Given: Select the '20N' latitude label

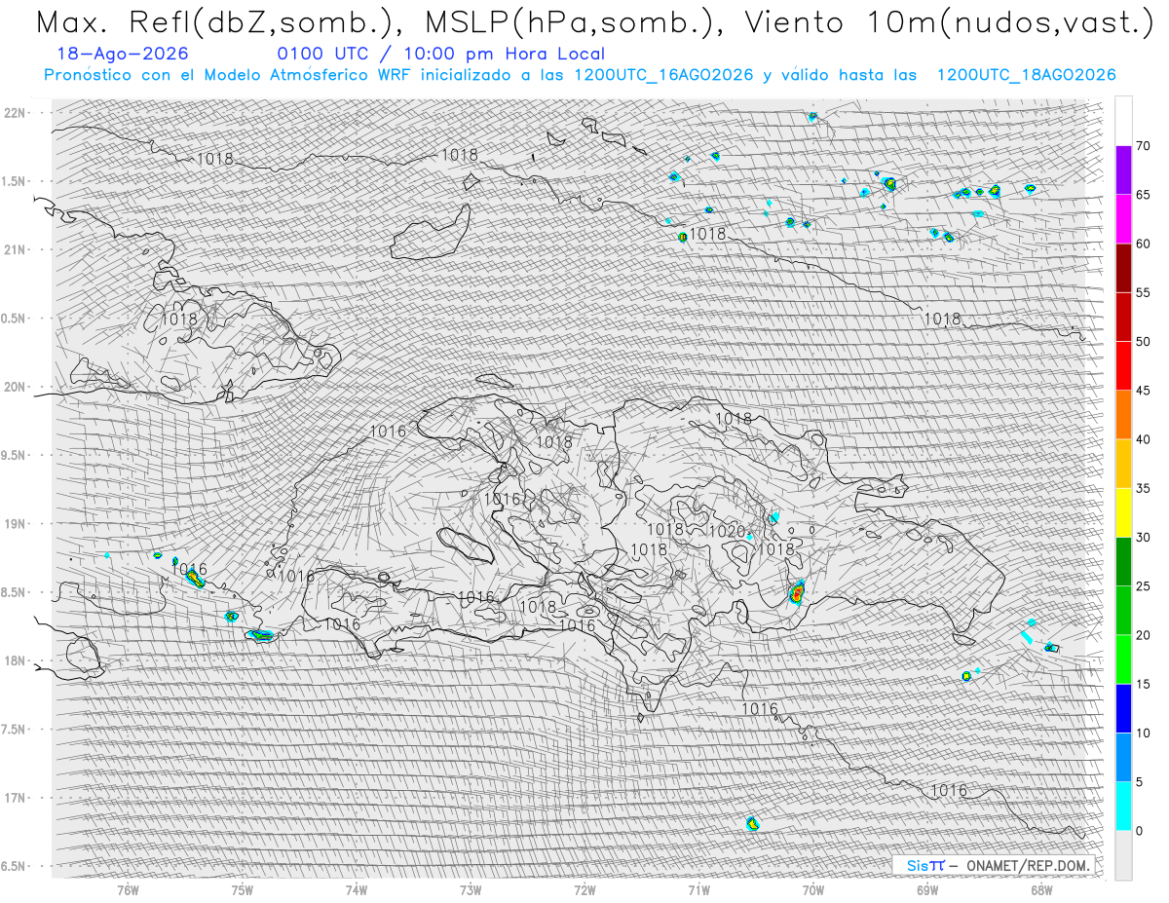Looking at the screenshot, I should point(15,387).
